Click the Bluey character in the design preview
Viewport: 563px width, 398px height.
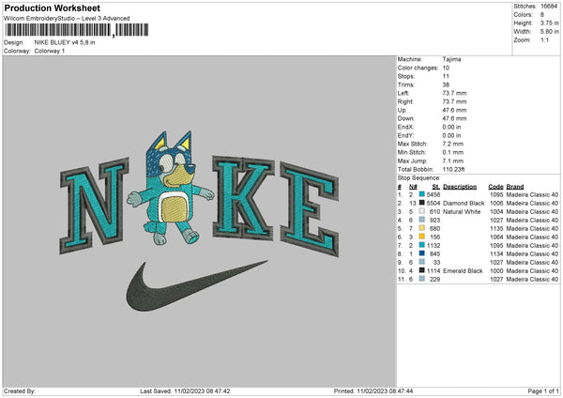pos(171,188)
